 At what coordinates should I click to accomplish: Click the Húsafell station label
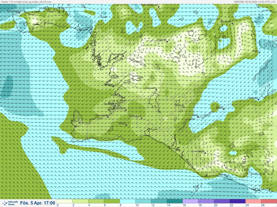coord(162,40)
